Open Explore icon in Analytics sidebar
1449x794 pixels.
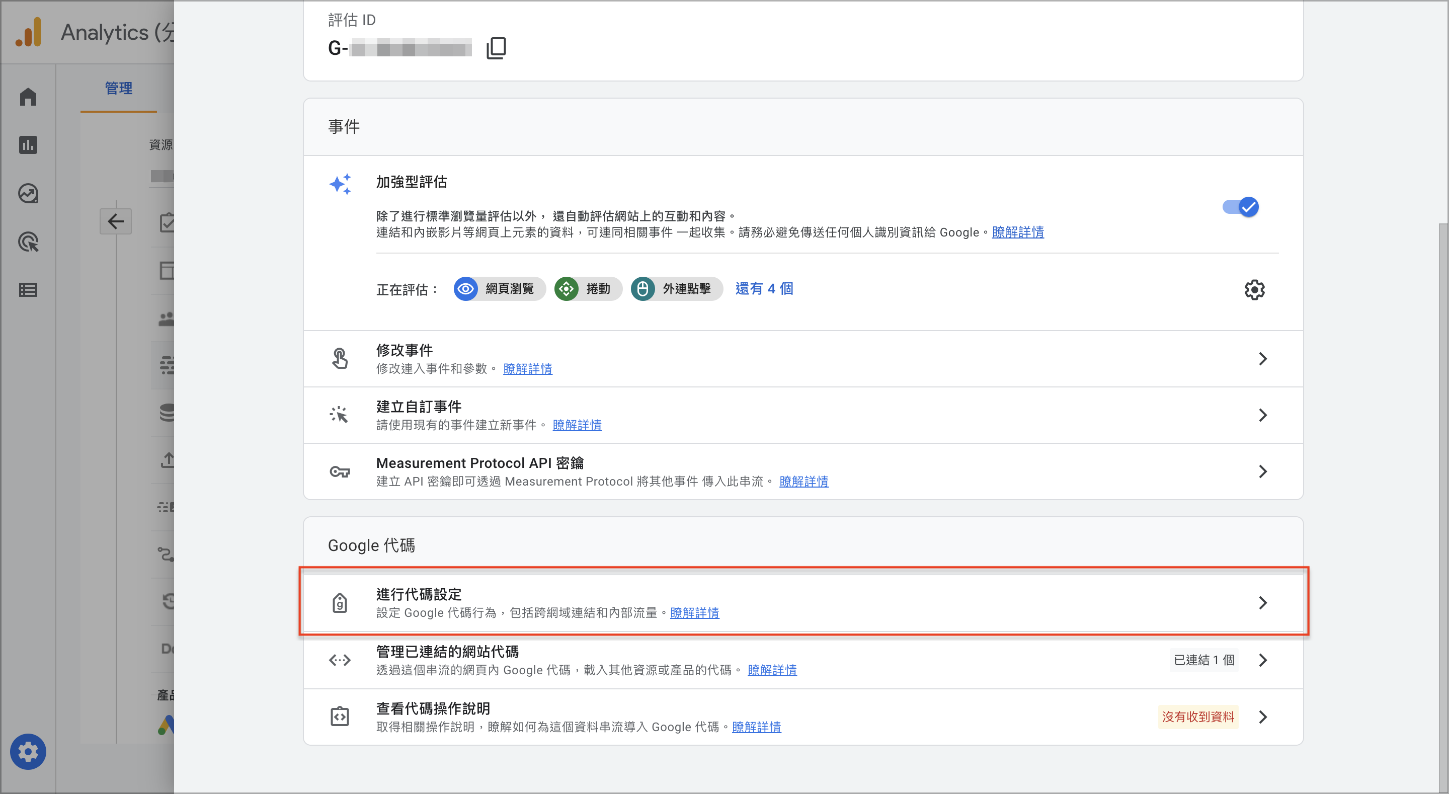click(x=28, y=194)
